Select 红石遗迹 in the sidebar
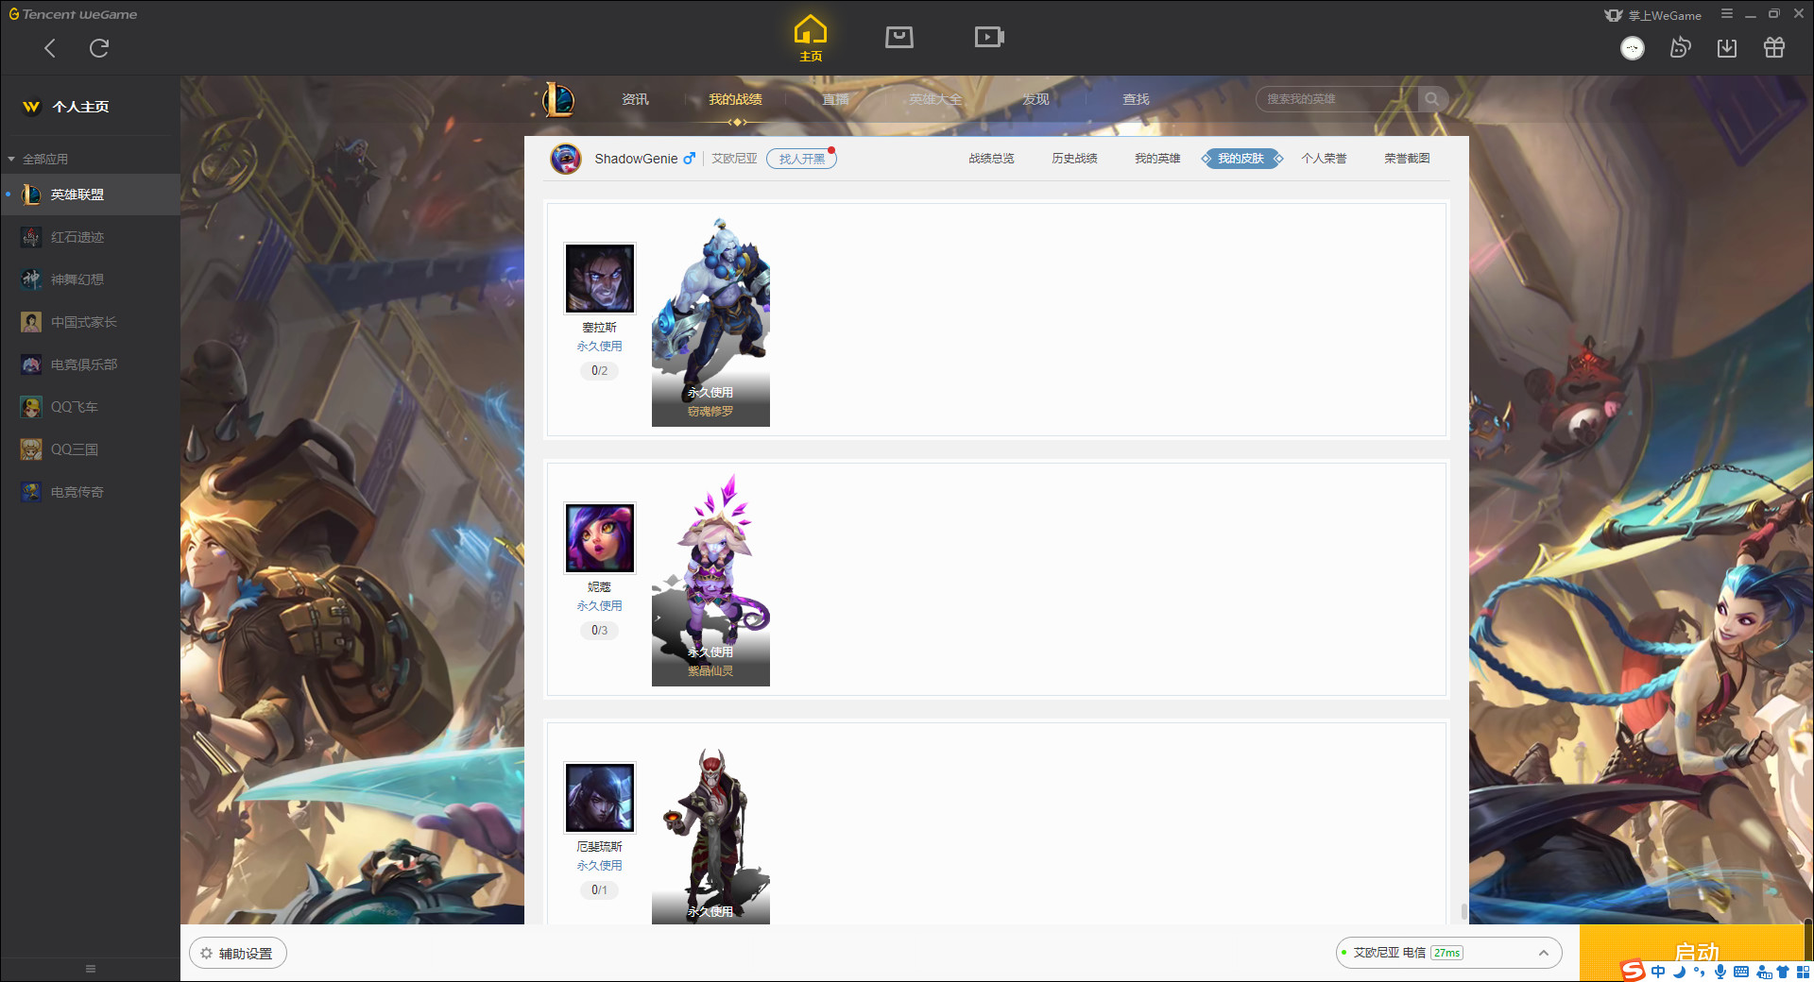Viewport: 1814px width, 982px height. [90, 237]
